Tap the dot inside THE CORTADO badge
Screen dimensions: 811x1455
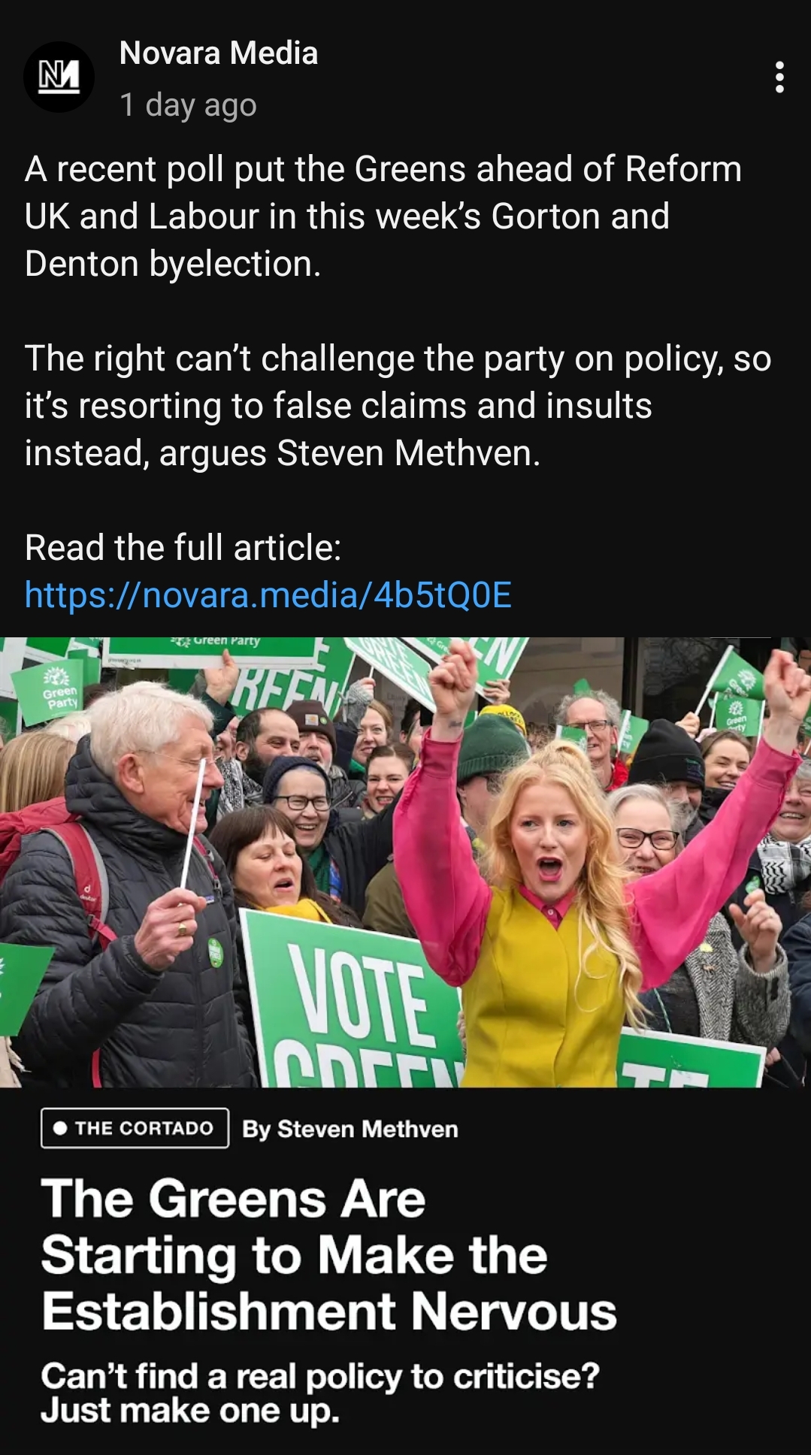tap(61, 1128)
